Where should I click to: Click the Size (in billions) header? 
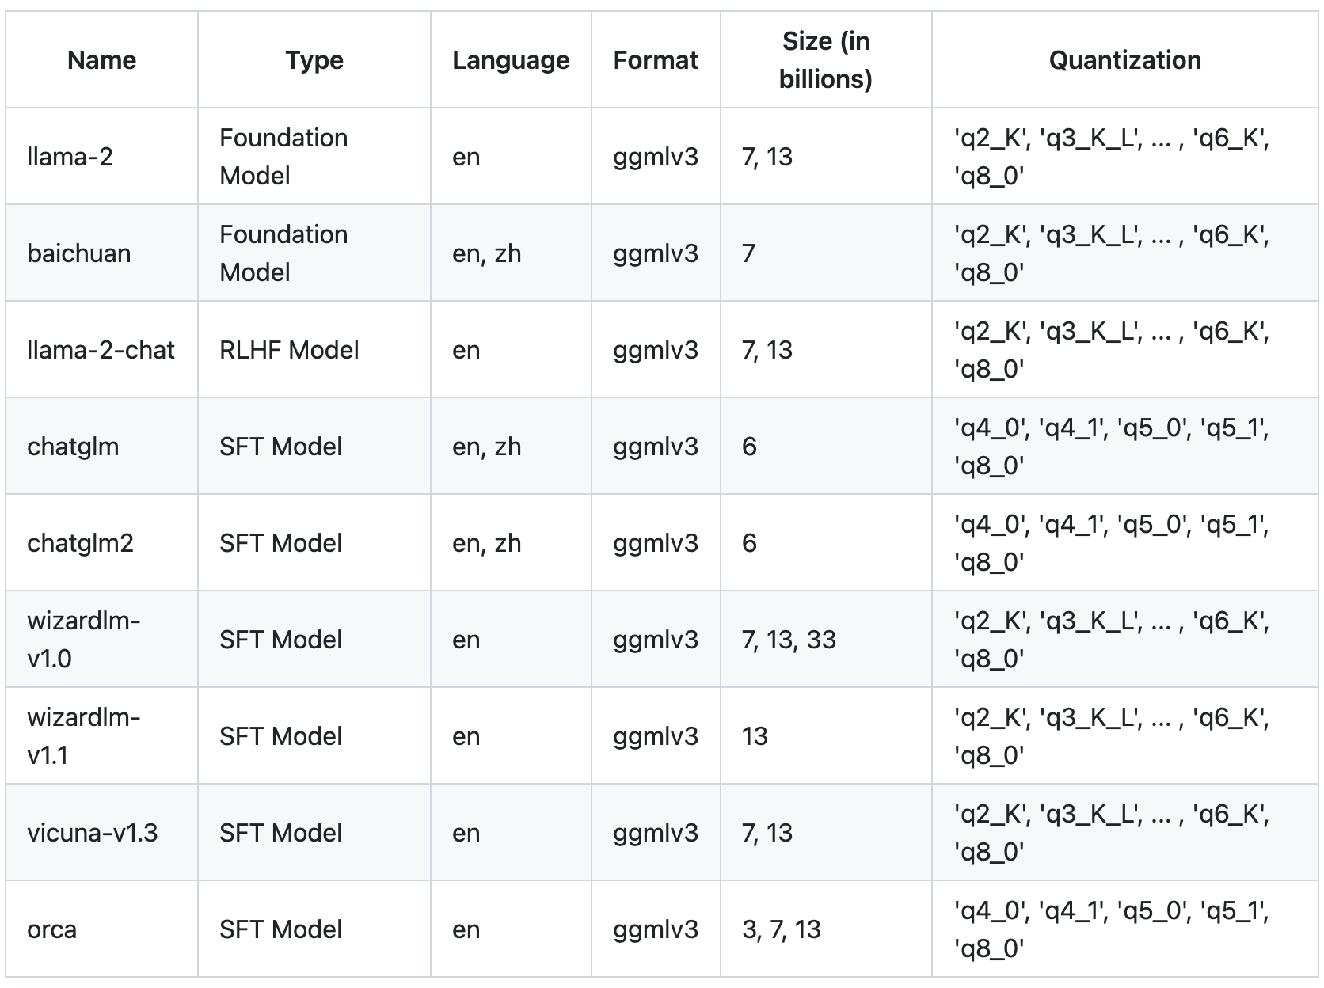coord(825,60)
